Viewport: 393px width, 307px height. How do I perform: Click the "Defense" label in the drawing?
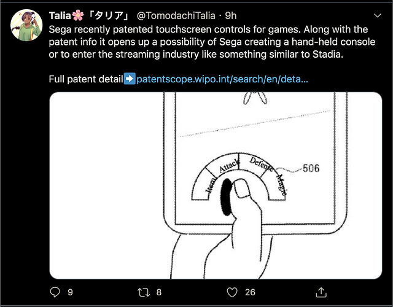pyautogui.click(x=262, y=163)
